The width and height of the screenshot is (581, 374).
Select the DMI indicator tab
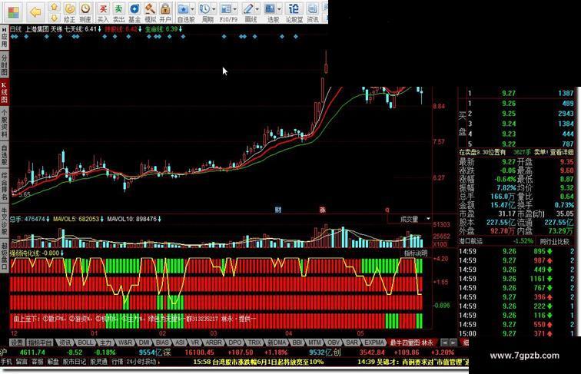(x=144, y=343)
